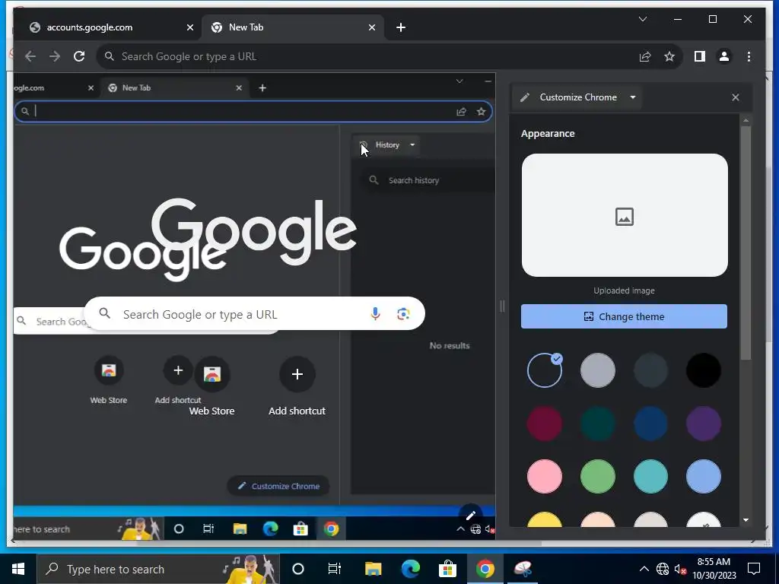
Task: Click the small Add shortcut plus icon
Action: pyautogui.click(x=178, y=370)
